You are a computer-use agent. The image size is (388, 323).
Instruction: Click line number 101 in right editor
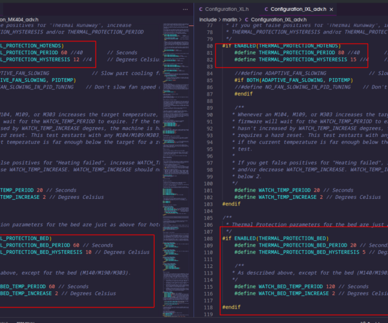click(208, 191)
